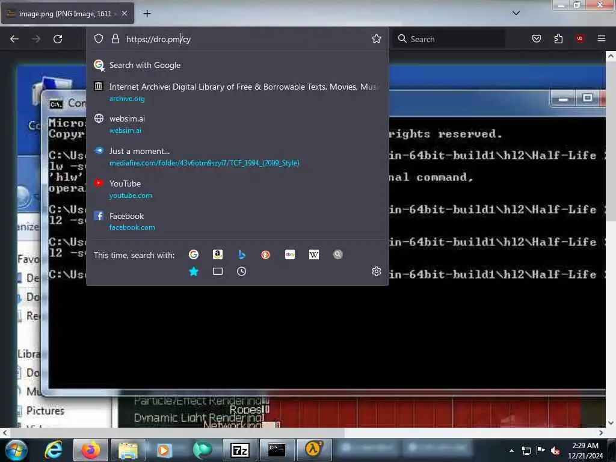This screenshot has height=462, width=616.
Task: Click the forward navigation arrow
Action: [x=36, y=39]
